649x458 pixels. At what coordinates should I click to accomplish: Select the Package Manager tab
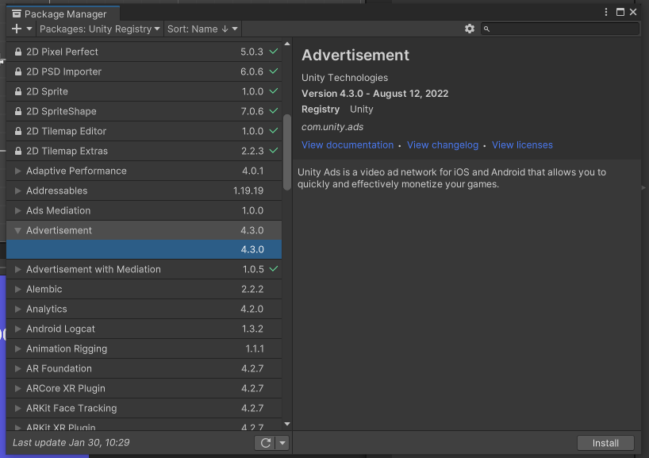click(x=63, y=13)
